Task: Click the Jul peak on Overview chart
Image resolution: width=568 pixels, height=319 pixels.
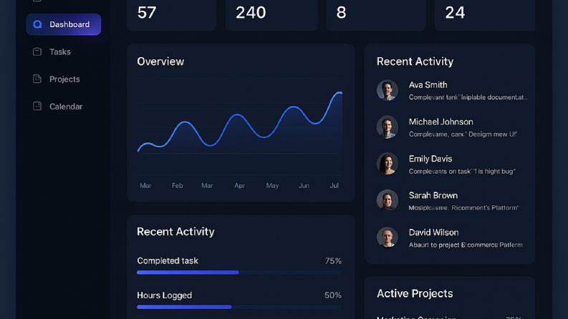Action: (339, 93)
